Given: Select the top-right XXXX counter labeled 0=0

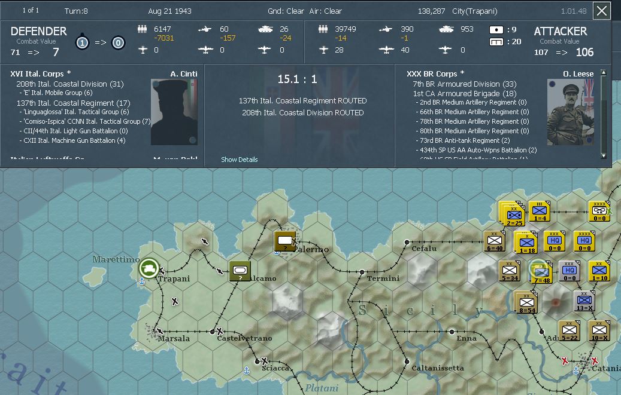Looking at the screenshot, I should (x=599, y=211).
